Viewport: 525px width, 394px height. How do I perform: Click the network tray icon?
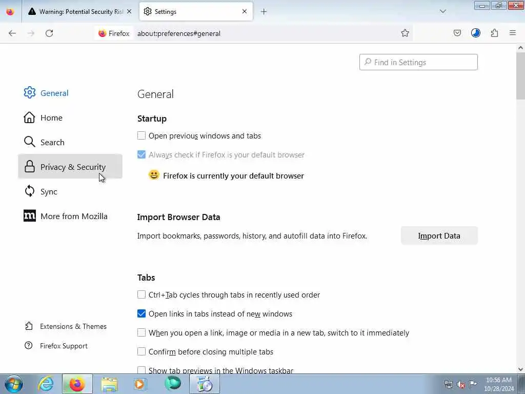[448, 385]
